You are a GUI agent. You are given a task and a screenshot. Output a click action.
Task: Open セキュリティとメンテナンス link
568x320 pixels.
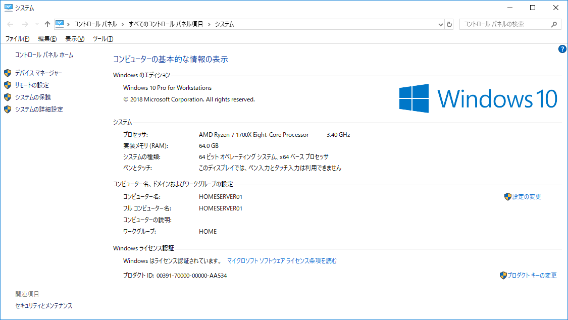pyautogui.click(x=44, y=306)
